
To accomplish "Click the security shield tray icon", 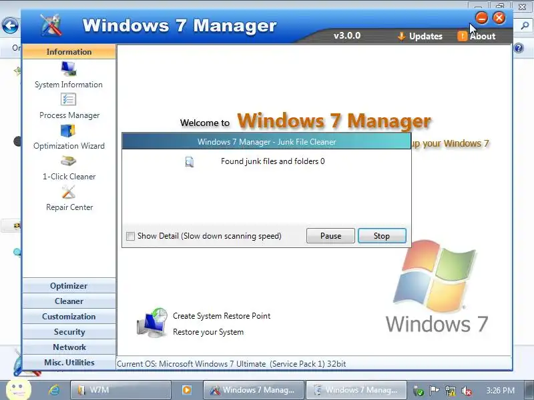I will point(419,391).
